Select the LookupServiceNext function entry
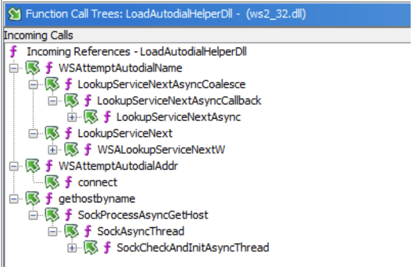Image resolution: width=412 pixels, height=267 pixels. coord(125,133)
